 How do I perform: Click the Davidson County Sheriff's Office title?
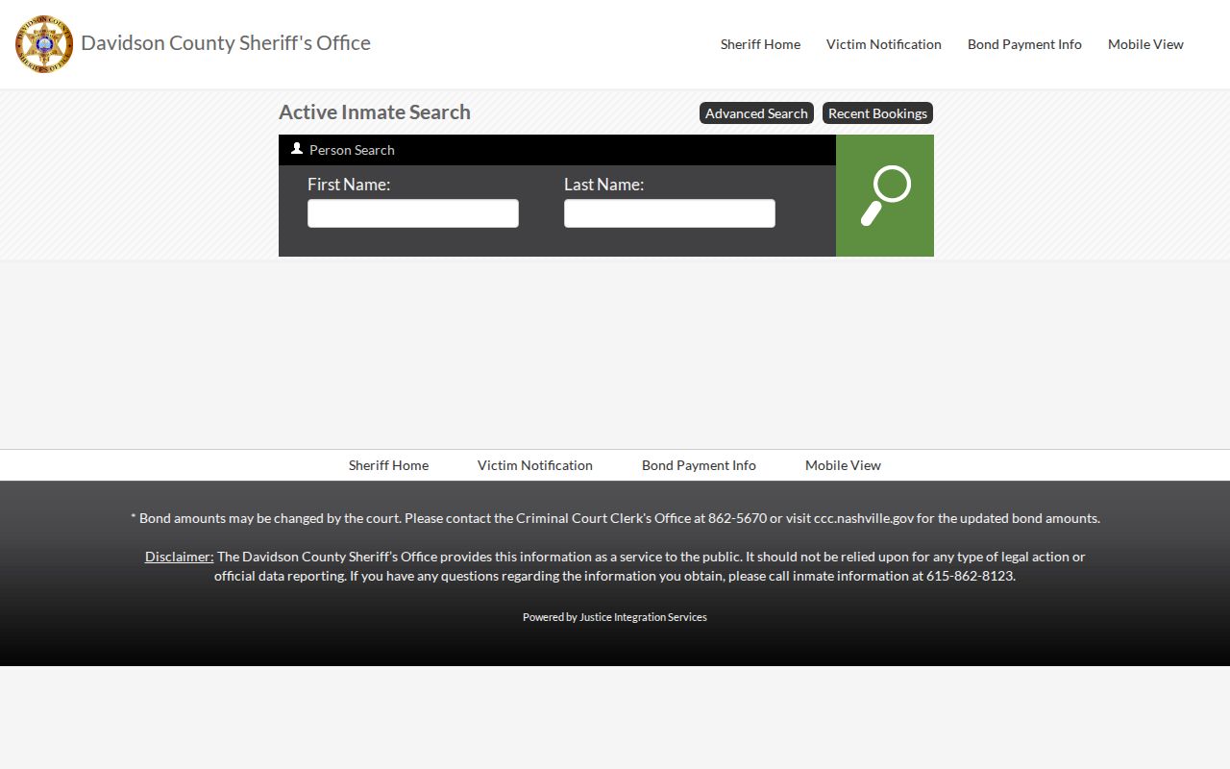pos(226,43)
